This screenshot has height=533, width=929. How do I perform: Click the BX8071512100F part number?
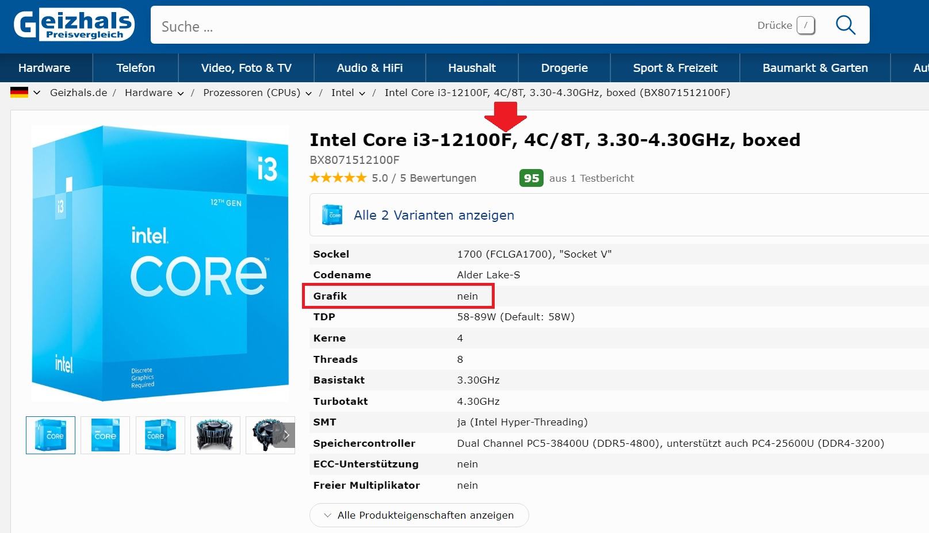[354, 160]
